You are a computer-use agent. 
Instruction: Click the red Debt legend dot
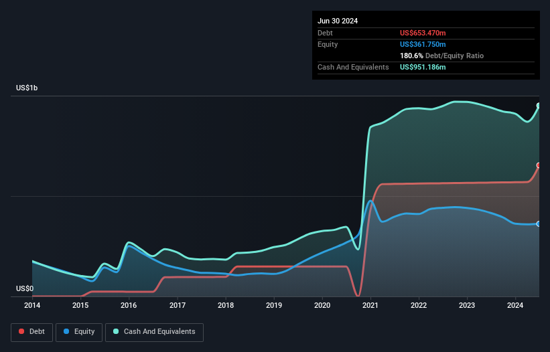pos(21,331)
